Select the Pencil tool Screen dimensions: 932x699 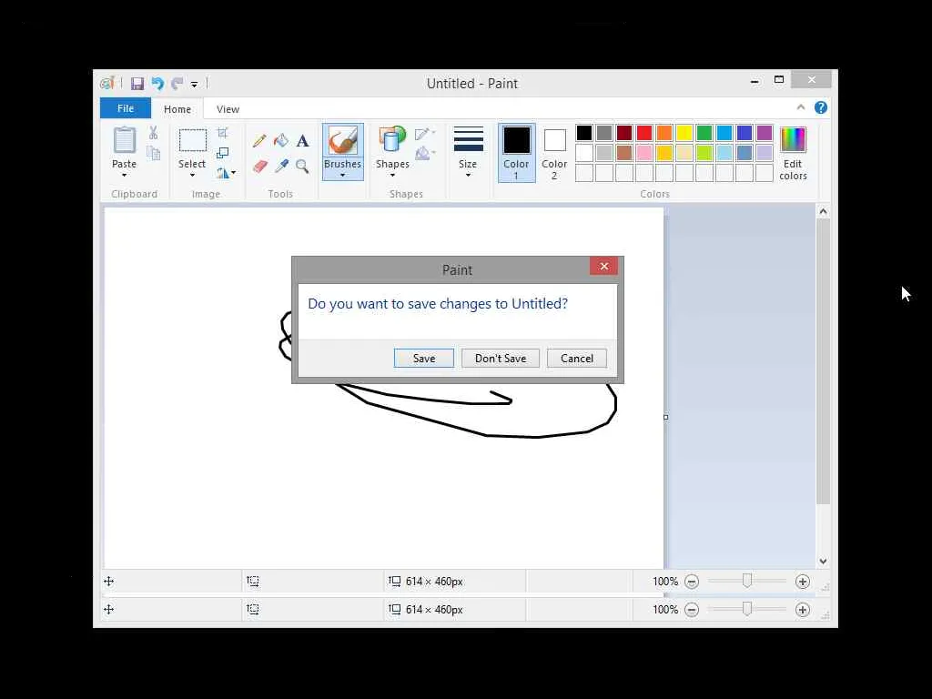click(x=259, y=141)
